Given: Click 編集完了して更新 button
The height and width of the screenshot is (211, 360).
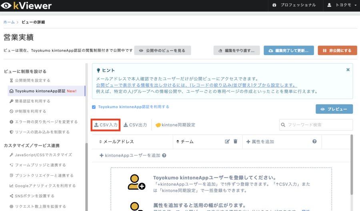Looking at the screenshot, I should coord(289,50).
